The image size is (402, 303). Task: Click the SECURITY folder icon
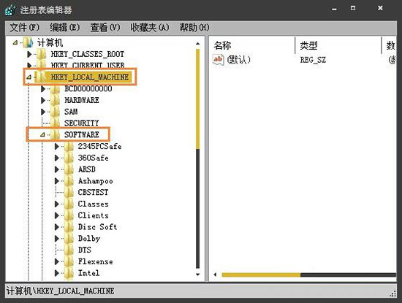coord(55,123)
